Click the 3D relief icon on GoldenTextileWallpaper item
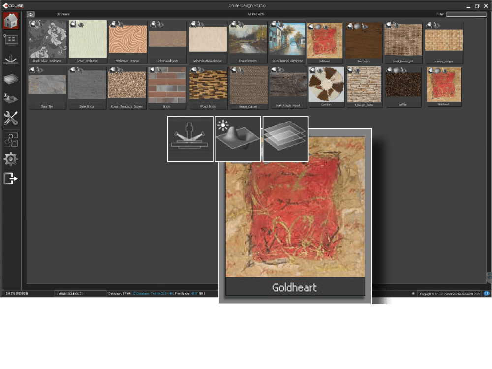492x369 pixels. pos(200,24)
